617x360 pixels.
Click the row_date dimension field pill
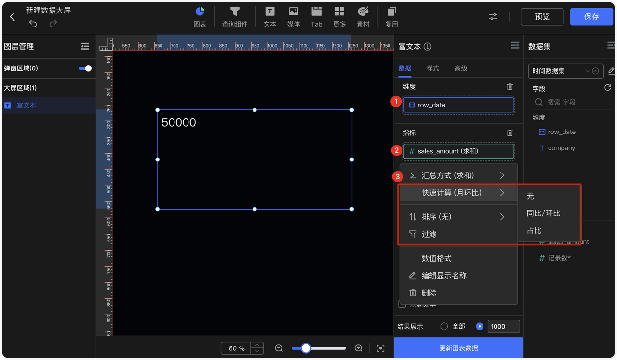458,105
